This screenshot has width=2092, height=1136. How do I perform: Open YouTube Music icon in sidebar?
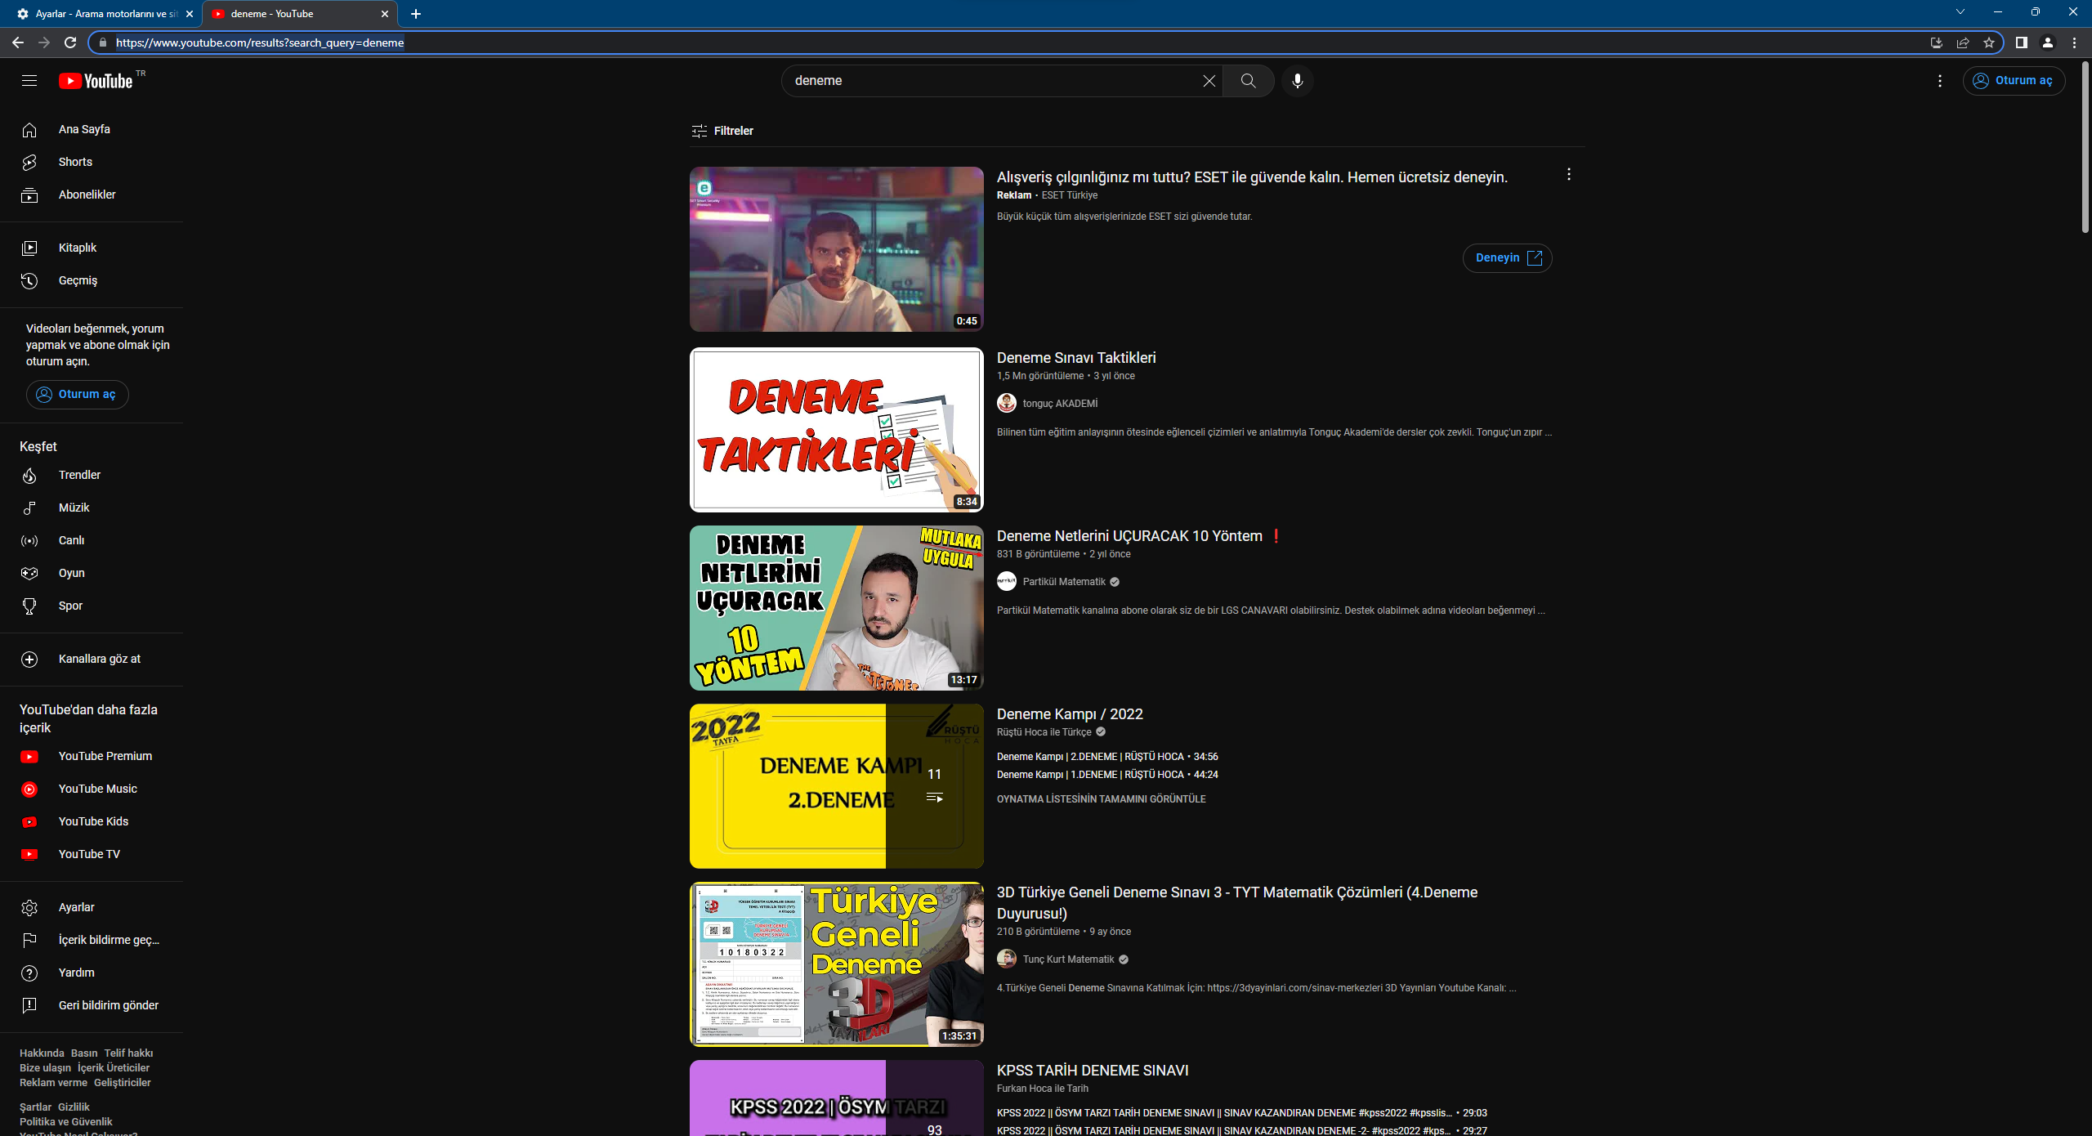click(x=29, y=789)
